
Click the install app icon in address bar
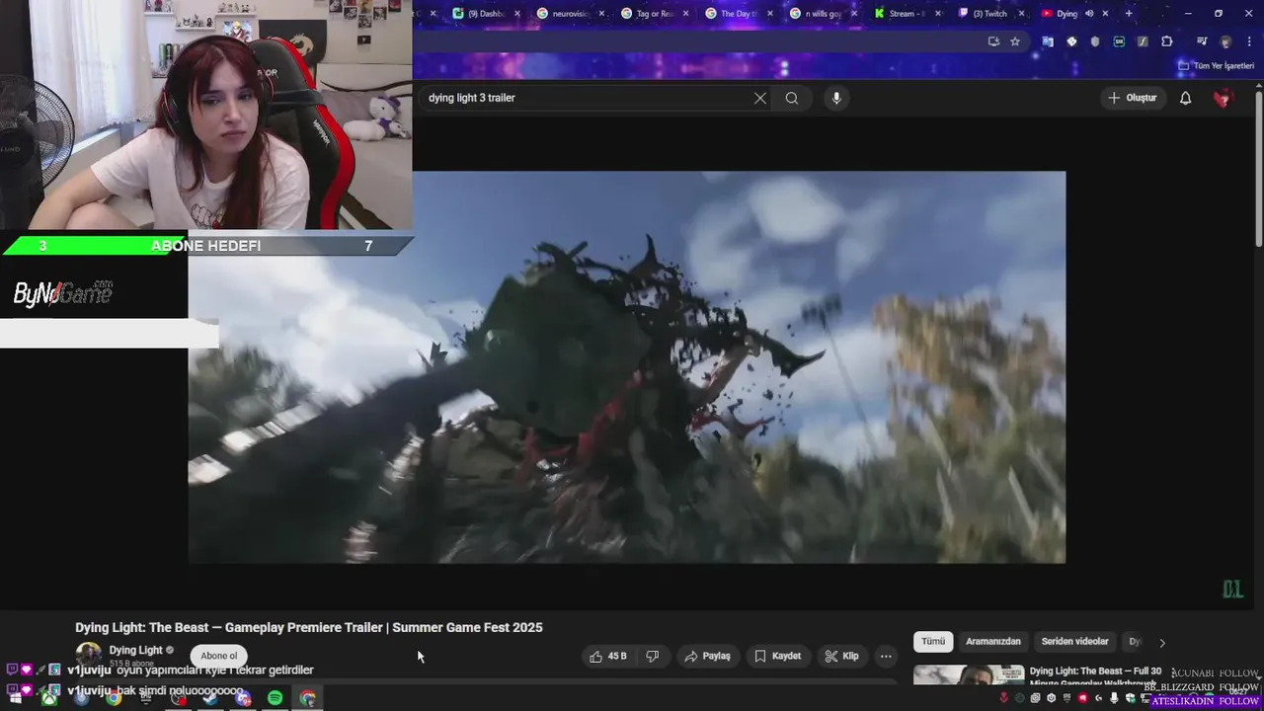pyautogui.click(x=993, y=41)
